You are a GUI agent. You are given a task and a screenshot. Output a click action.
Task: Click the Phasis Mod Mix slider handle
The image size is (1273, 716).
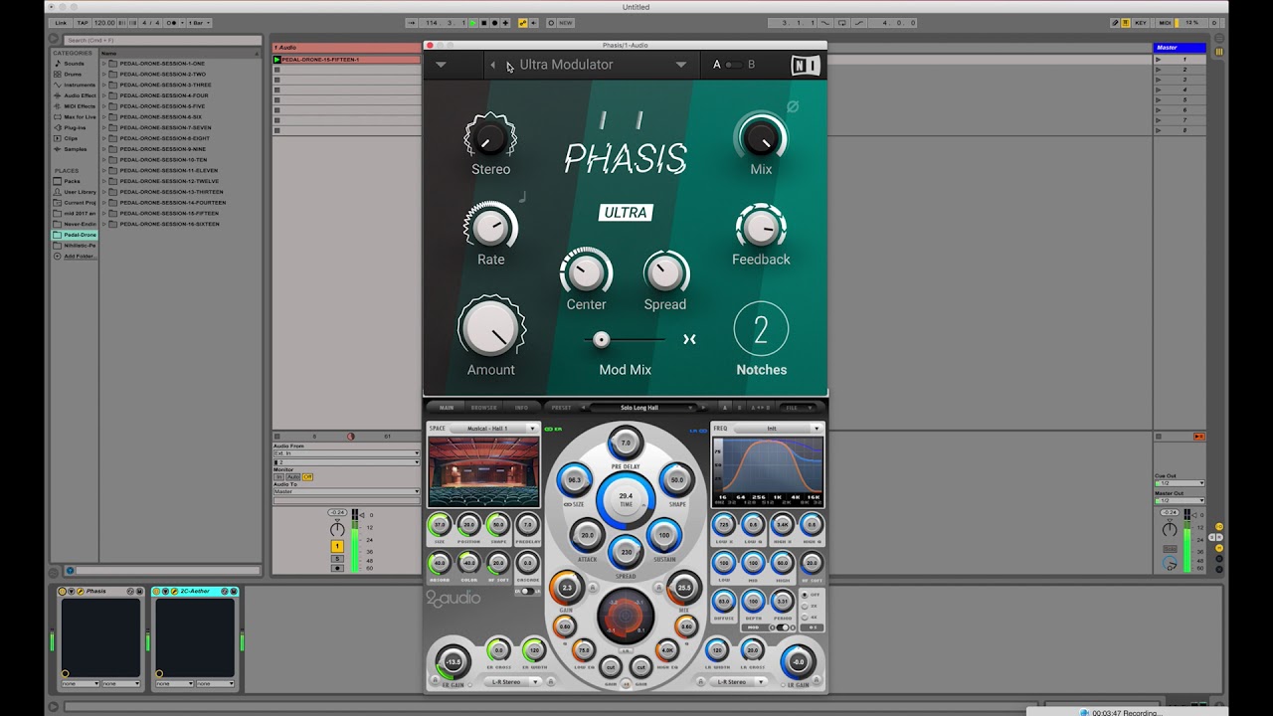click(601, 340)
